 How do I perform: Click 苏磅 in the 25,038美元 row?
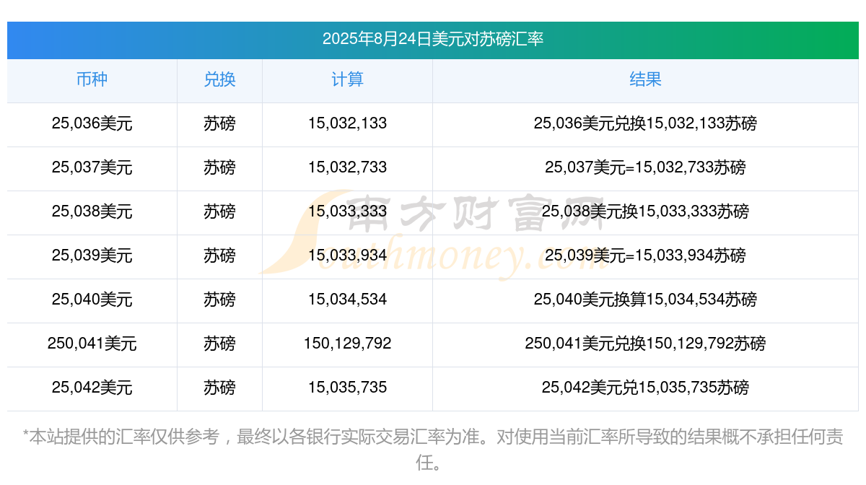[x=219, y=211]
